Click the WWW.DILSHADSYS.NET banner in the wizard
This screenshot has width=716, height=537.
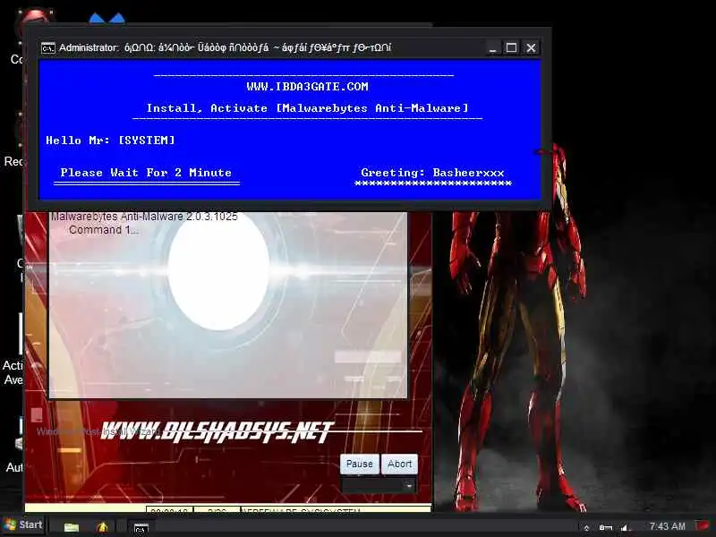[x=217, y=431]
